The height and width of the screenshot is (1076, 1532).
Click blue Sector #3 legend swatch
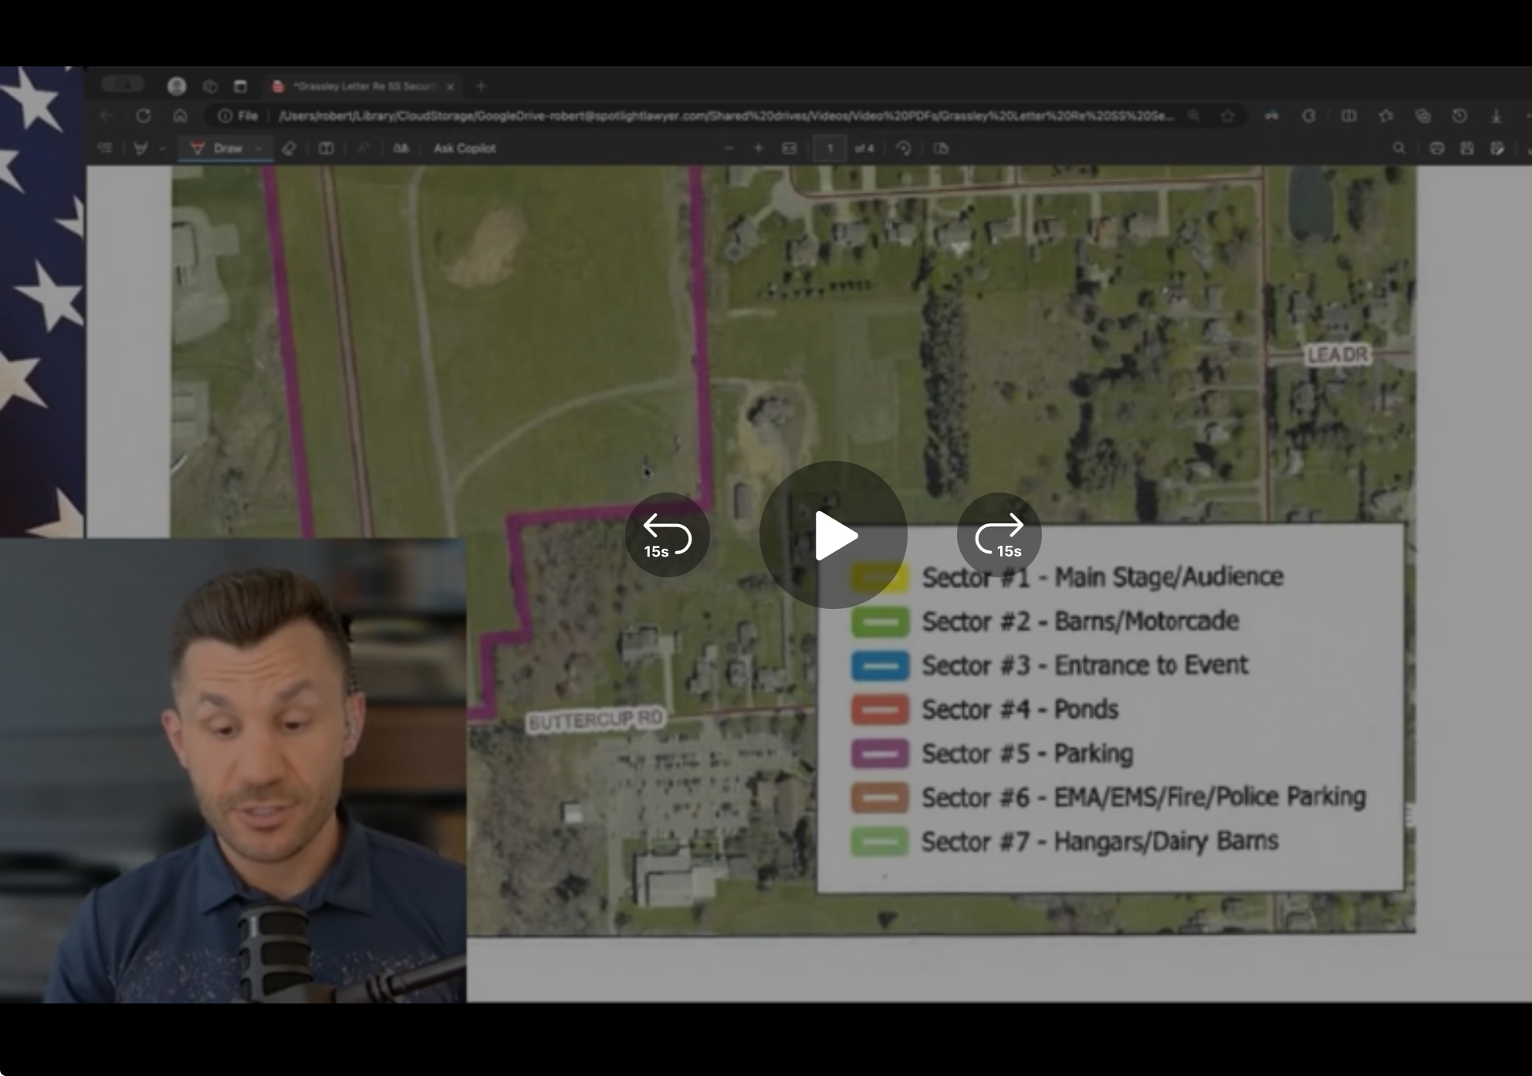pyautogui.click(x=880, y=666)
